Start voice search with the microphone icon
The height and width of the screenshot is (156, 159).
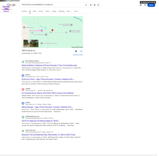pyautogui.click(x=91, y=5)
